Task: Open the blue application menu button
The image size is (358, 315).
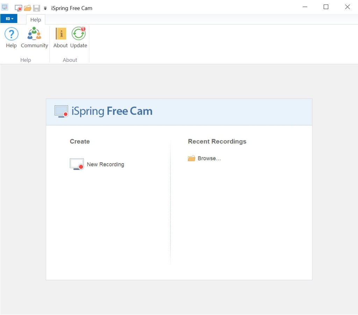Action: coord(9,19)
